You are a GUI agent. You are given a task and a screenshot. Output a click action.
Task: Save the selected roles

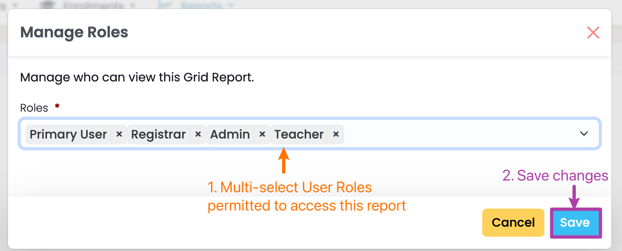pos(575,223)
